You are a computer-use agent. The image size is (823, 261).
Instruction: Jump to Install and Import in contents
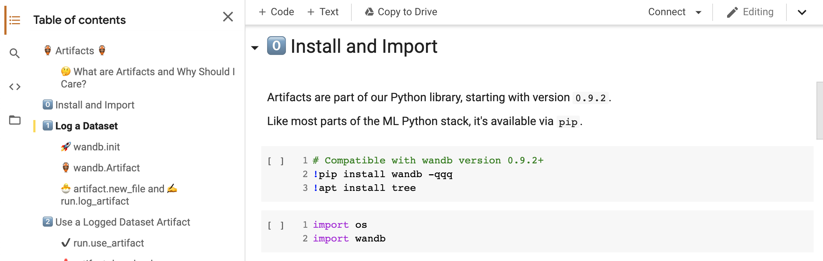pos(88,105)
